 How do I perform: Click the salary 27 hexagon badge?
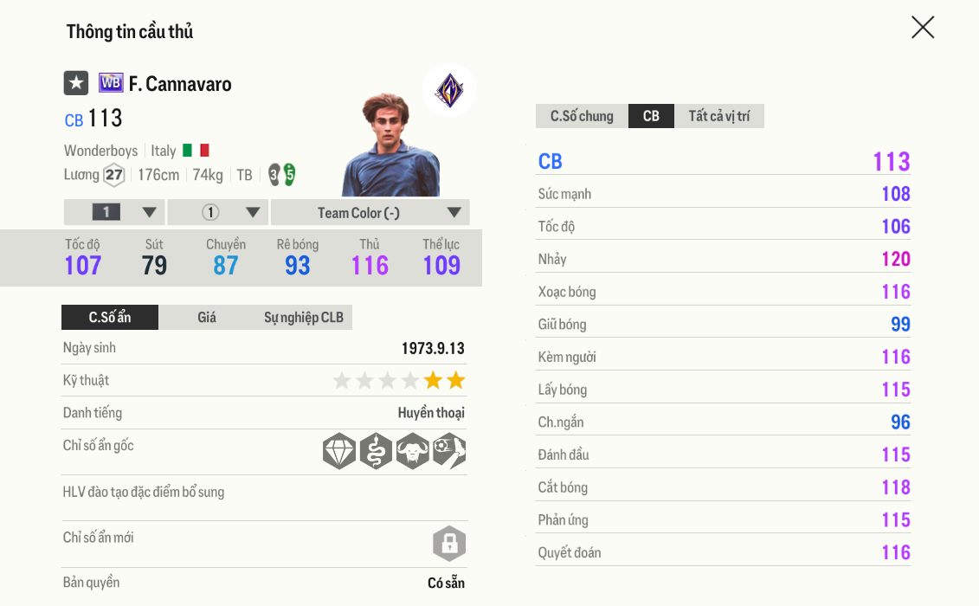pyautogui.click(x=114, y=175)
